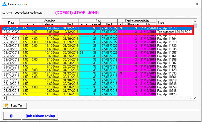Click vacation minus value 0.62 cell

[x=33, y=32]
